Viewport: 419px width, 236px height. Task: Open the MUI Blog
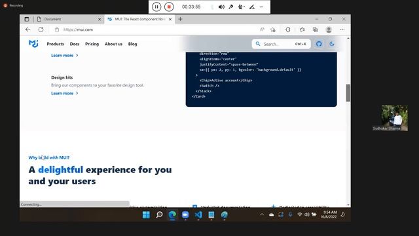click(132, 44)
